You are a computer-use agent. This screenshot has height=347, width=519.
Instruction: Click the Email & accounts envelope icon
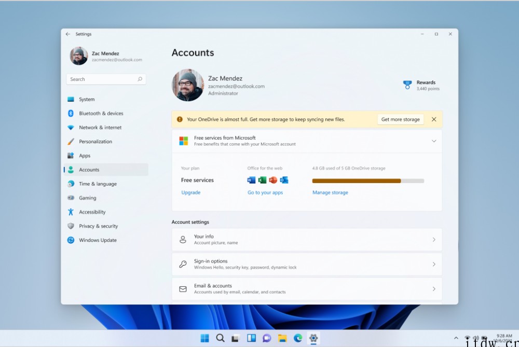[183, 289]
